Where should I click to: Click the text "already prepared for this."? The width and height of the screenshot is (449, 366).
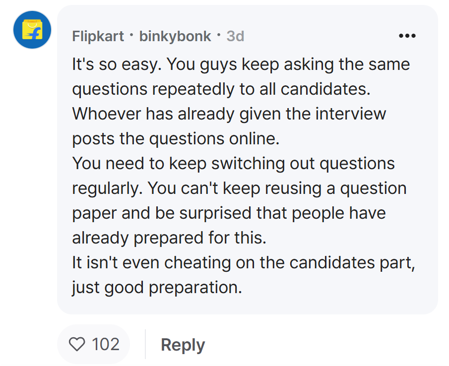[x=169, y=238]
